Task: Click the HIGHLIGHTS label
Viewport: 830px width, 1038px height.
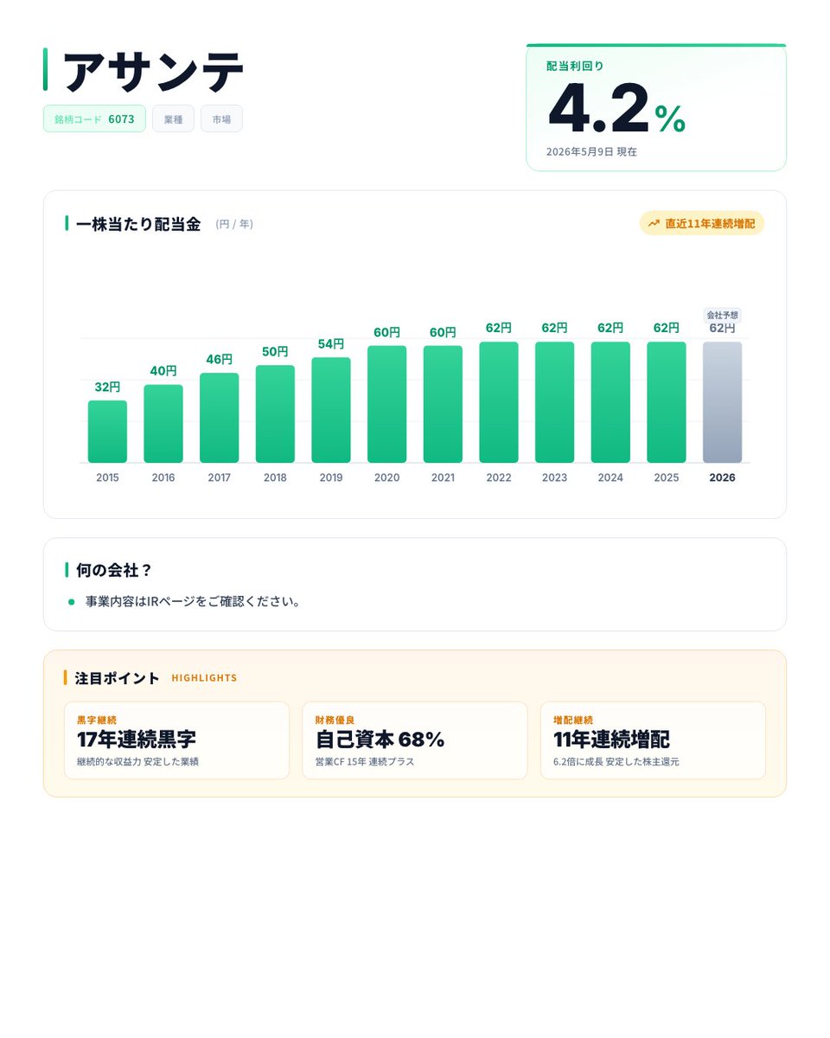Action: click(x=204, y=678)
